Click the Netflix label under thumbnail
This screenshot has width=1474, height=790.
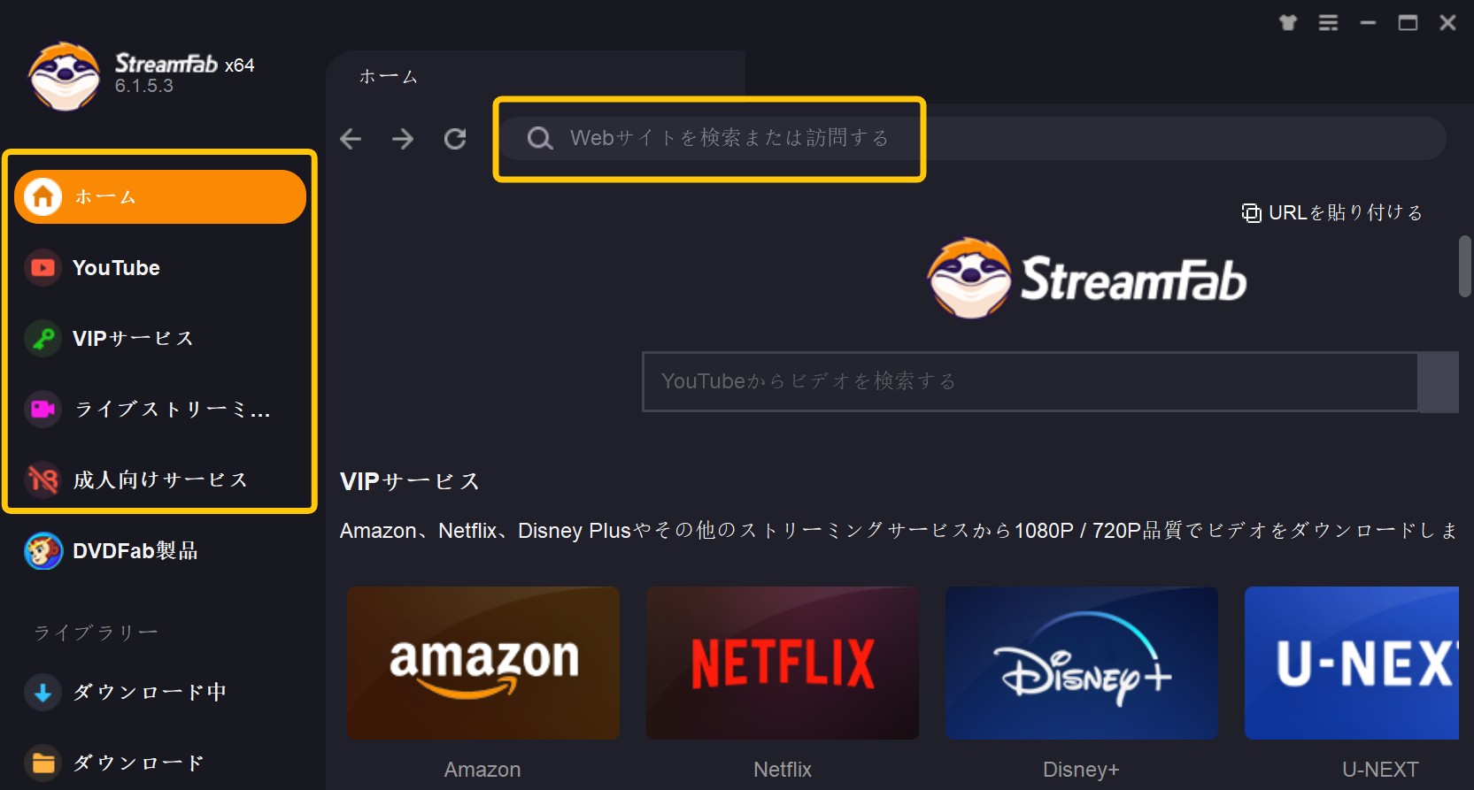(783, 770)
